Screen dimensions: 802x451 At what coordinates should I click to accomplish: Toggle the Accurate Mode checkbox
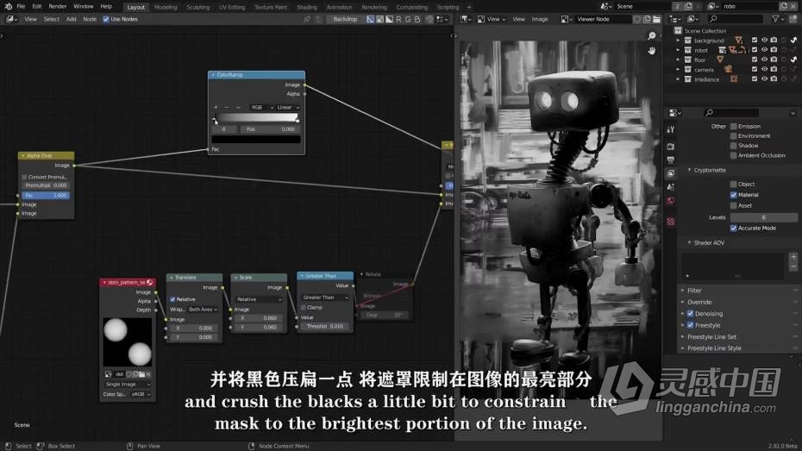pos(734,228)
